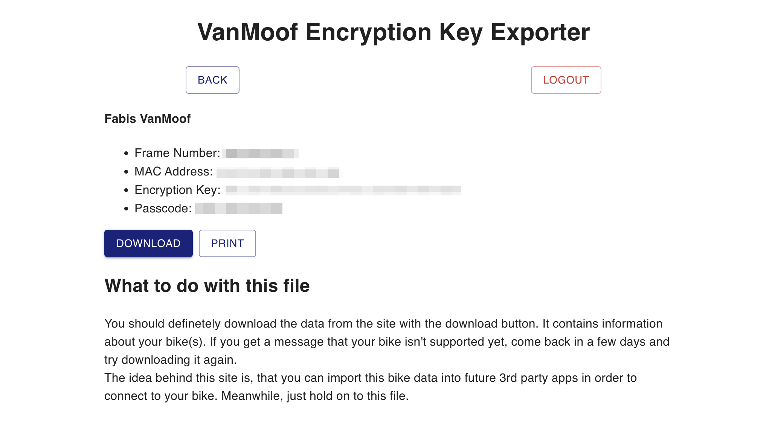Click the heading What to do with this file

(x=207, y=286)
